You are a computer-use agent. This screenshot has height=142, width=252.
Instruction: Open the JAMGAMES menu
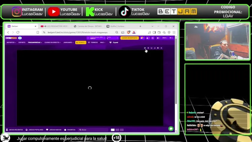coord(68,43)
